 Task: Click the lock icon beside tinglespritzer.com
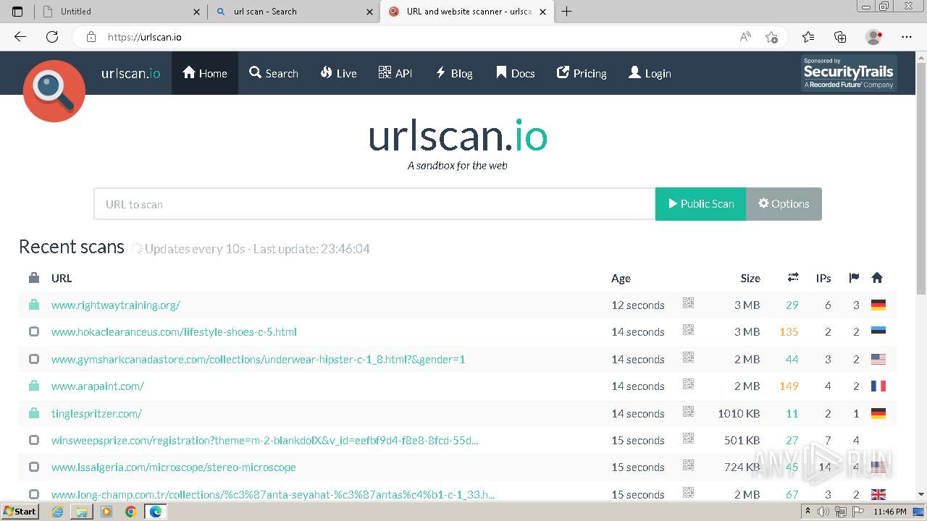point(34,413)
